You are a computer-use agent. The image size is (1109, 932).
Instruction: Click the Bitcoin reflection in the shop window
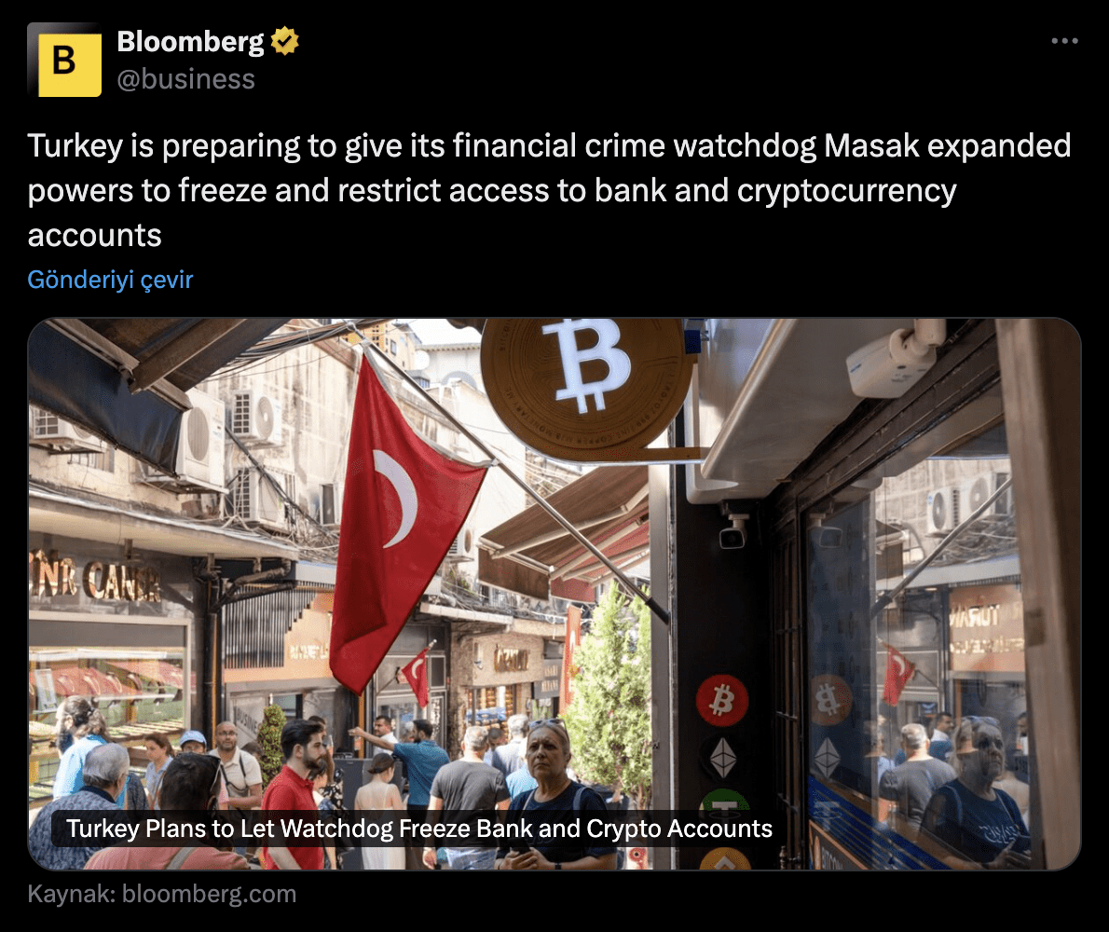[x=828, y=699]
